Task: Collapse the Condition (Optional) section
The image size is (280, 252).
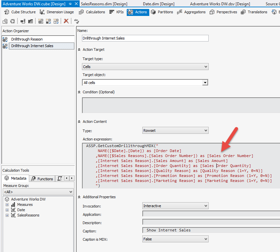Action: coord(79,92)
